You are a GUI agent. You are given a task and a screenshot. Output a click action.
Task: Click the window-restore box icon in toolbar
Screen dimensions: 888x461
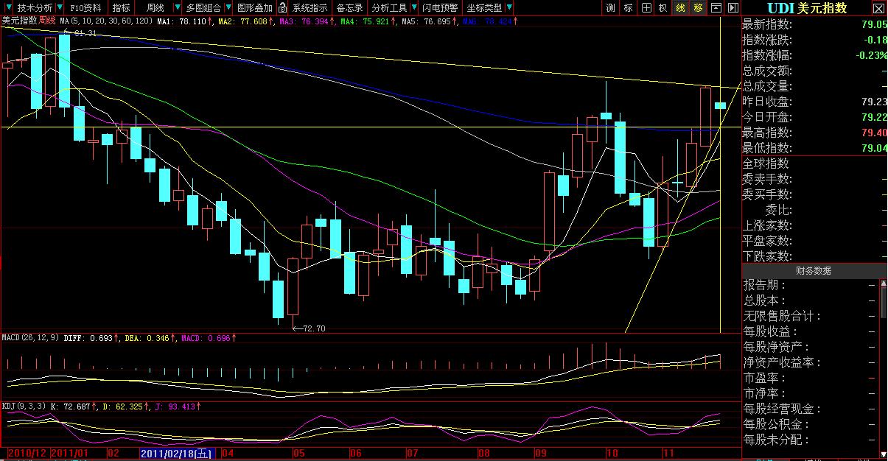[x=716, y=8]
